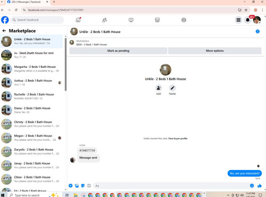This screenshot has width=266, height=197.
Task: Open the Christy conversation
Action: click(x=31, y=124)
